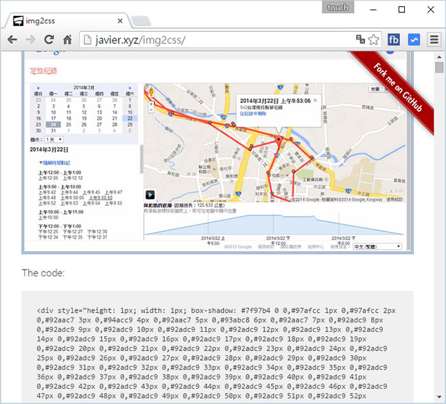
Task: Click the Pegman street view icon
Action: [x=149, y=93]
